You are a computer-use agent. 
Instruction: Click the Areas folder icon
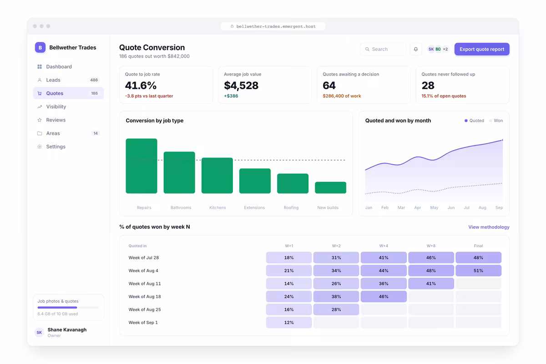(x=40, y=133)
